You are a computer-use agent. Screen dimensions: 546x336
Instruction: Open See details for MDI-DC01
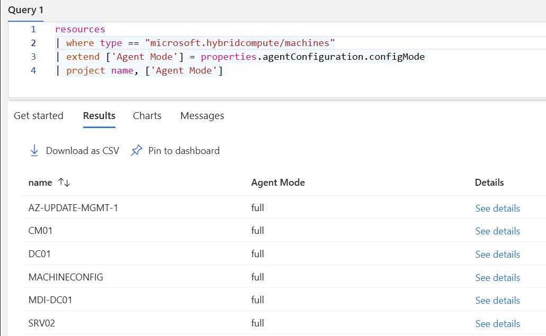(x=497, y=300)
